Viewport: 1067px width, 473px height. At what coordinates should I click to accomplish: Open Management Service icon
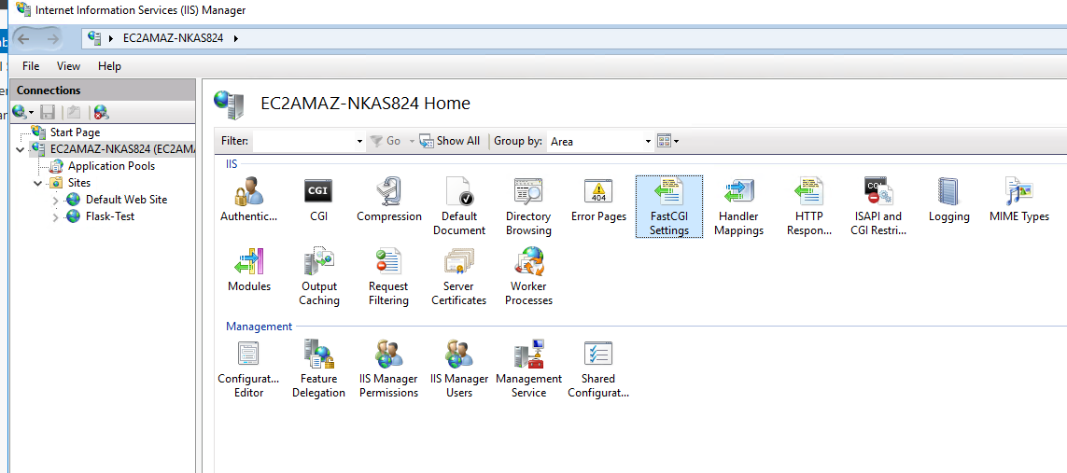point(528,369)
